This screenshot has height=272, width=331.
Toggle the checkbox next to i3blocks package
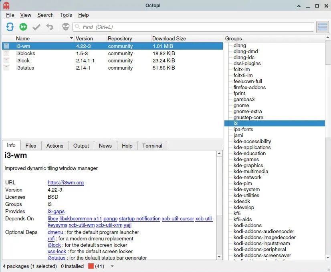click(6, 53)
